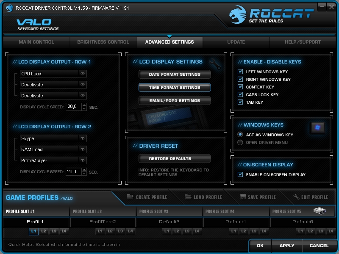The height and width of the screenshot is (254, 339).
Task: Click the ProfilTest2 profile name
Action: [x=103, y=221]
